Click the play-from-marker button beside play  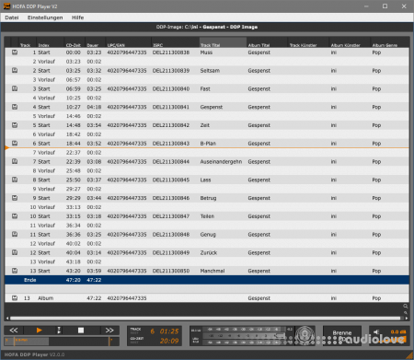[59, 331]
